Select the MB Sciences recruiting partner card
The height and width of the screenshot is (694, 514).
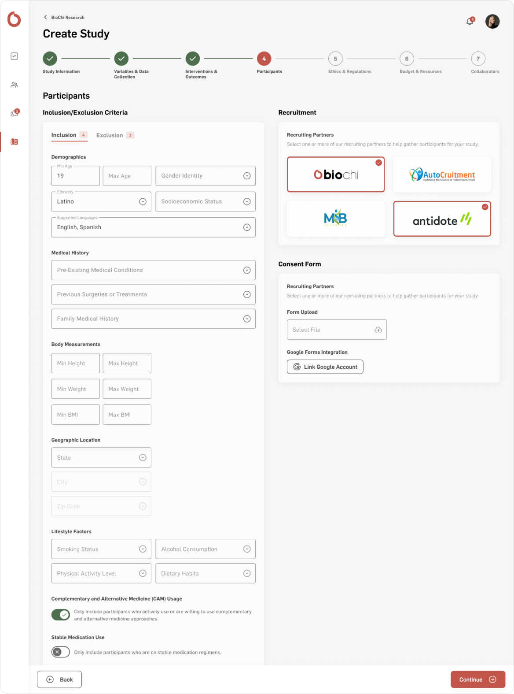(x=336, y=219)
